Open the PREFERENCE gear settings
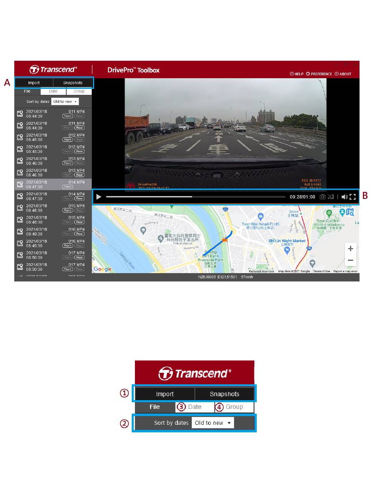The width and height of the screenshot is (377, 503). (319, 74)
